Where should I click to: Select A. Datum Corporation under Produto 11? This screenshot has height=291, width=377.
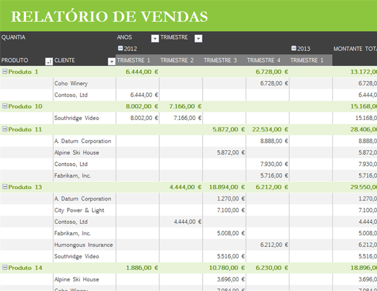tap(83, 141)
